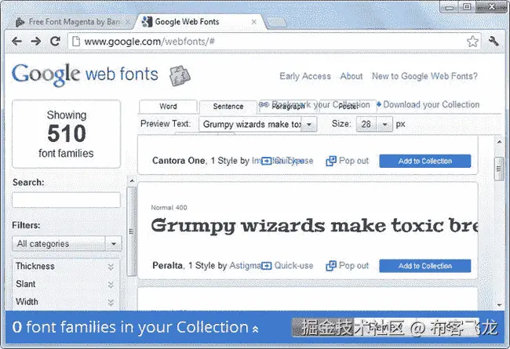Screen dimensions: 510x349
Task: Switch preview to the Word tab
Action: tap(168, 107)
